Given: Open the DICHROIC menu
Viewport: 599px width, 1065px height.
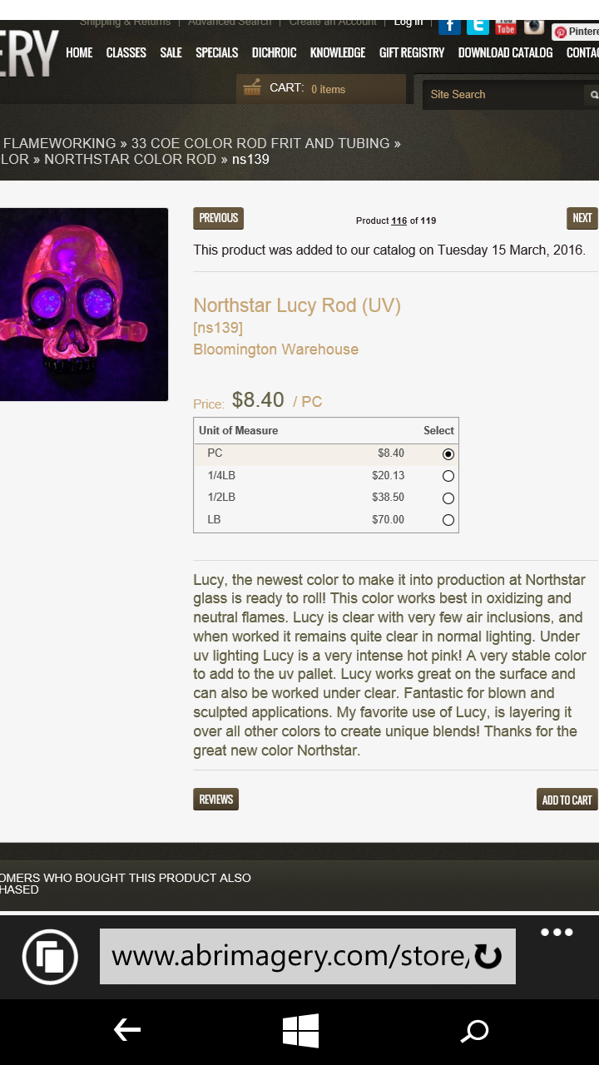Looking at the screenshot, I should (274, 52).
